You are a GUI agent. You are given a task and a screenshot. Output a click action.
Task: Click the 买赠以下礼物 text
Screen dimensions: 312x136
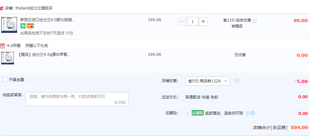(37, 46)
